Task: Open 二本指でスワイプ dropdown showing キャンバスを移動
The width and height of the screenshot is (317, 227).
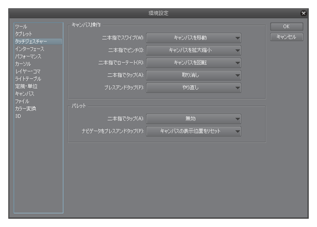Action: 194,38
